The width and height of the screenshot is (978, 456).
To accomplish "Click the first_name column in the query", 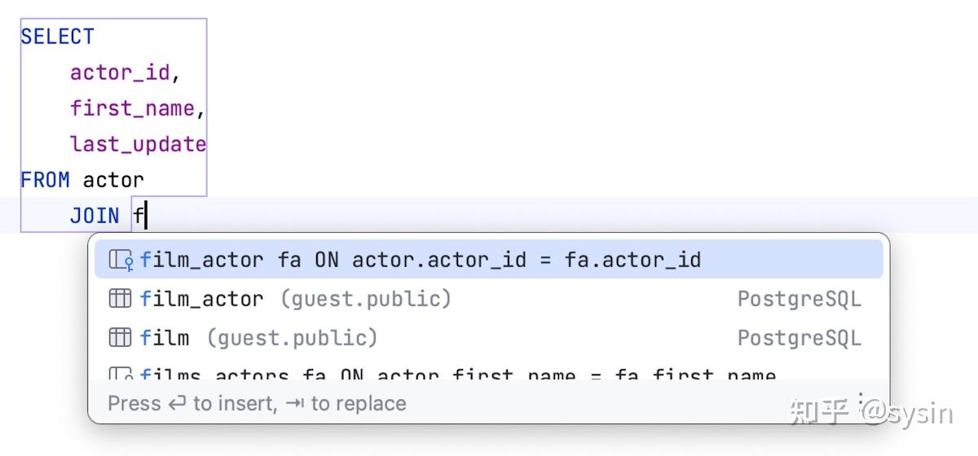I will point(132,108).
